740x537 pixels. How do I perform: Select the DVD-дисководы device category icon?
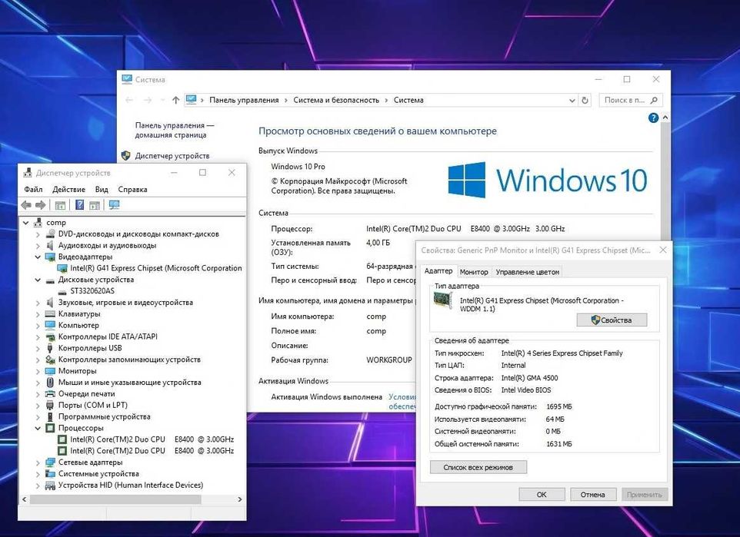[50, 234]
